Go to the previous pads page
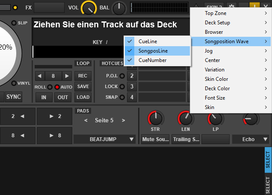 86,120
